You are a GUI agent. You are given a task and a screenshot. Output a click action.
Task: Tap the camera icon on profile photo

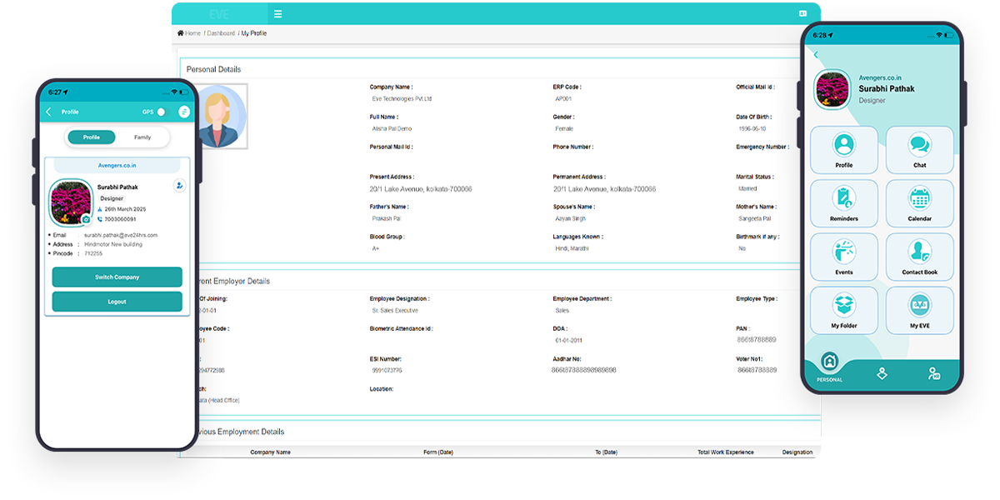tap(86, 219)
